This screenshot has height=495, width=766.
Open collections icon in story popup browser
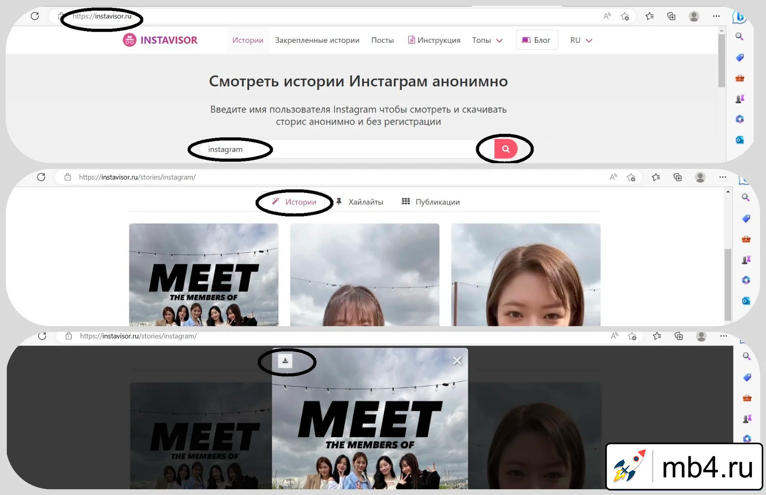pos(678,336)
